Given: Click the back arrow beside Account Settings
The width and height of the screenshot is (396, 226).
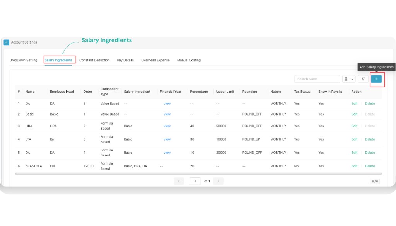Looking at the screenshot, I should coord(6,42).
